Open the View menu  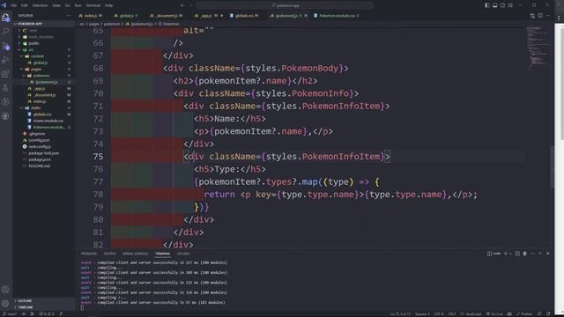click(x=56, y=5)
